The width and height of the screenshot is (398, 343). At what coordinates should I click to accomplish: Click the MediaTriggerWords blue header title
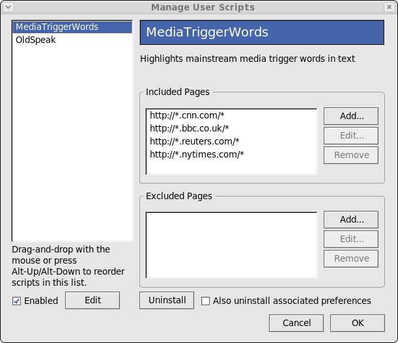click(x=262, y=33)
